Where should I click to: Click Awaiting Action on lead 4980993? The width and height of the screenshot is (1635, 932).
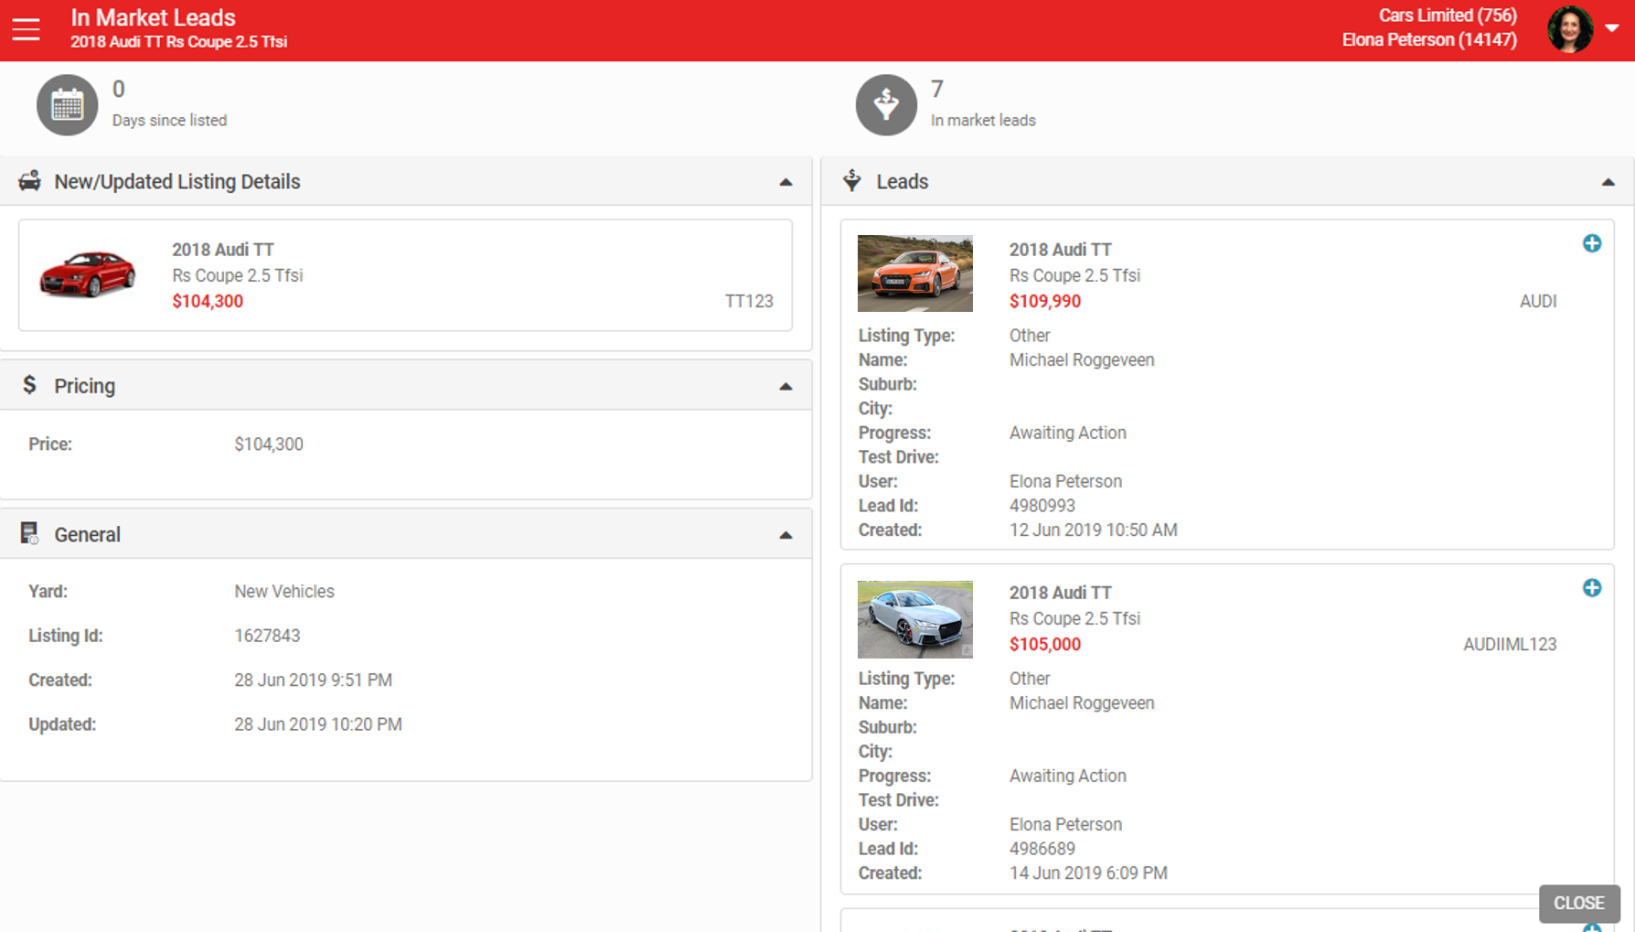tap(1068, 433)
